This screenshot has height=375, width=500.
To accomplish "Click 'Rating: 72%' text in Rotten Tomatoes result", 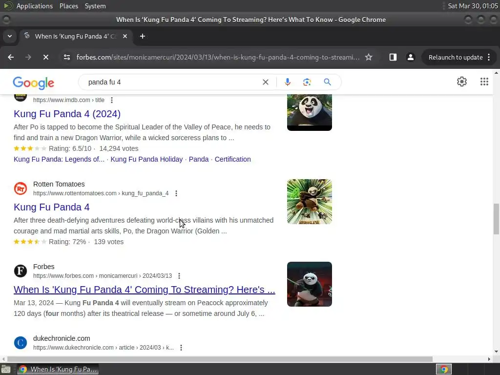I will tap(67, 242).
